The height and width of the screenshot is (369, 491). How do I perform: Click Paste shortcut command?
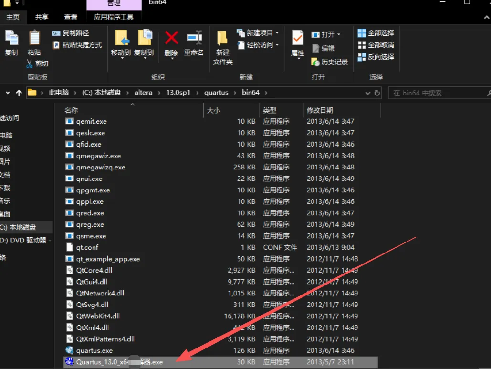[77, 45]
